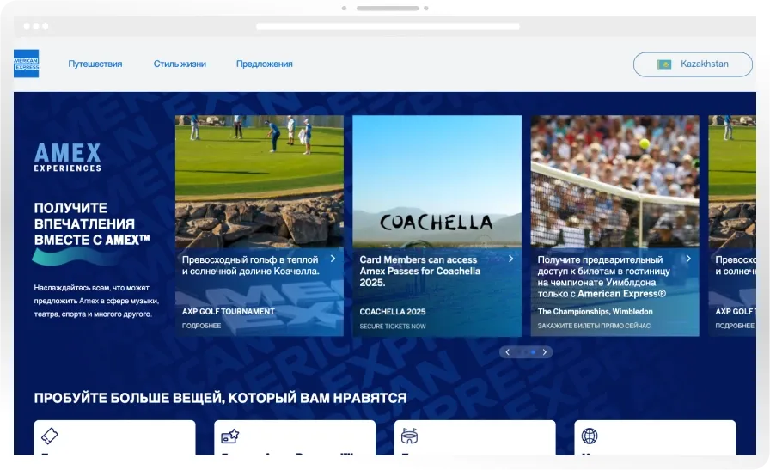Click ПРОБУЙТЕ БОЛЬШЕ ВЕЩЕЙ heading
This screenshot has height=470, width=770.
coord(221,398)
